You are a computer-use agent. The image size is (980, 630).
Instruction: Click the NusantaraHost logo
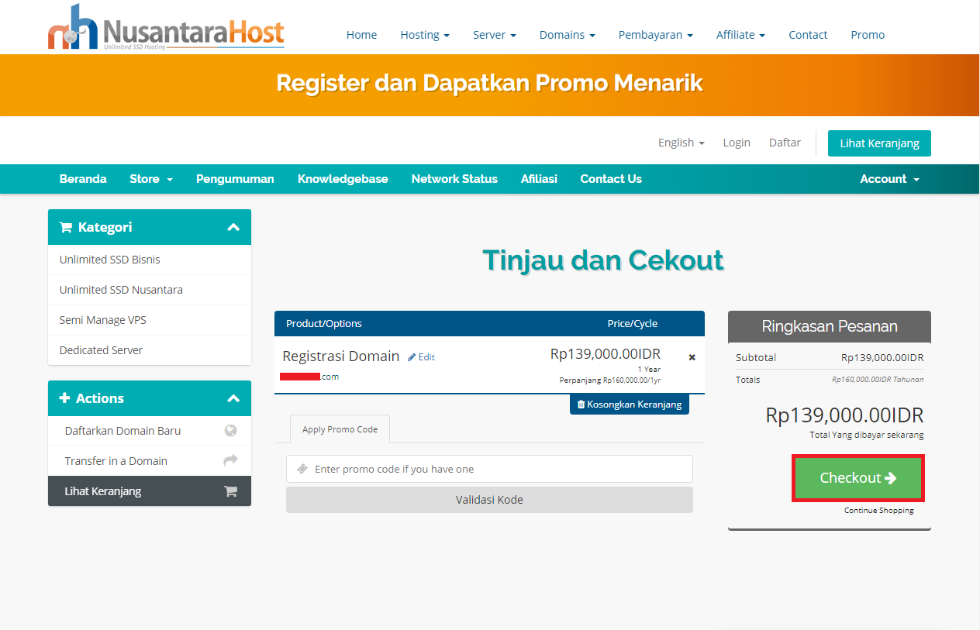[x=165, y=29]
